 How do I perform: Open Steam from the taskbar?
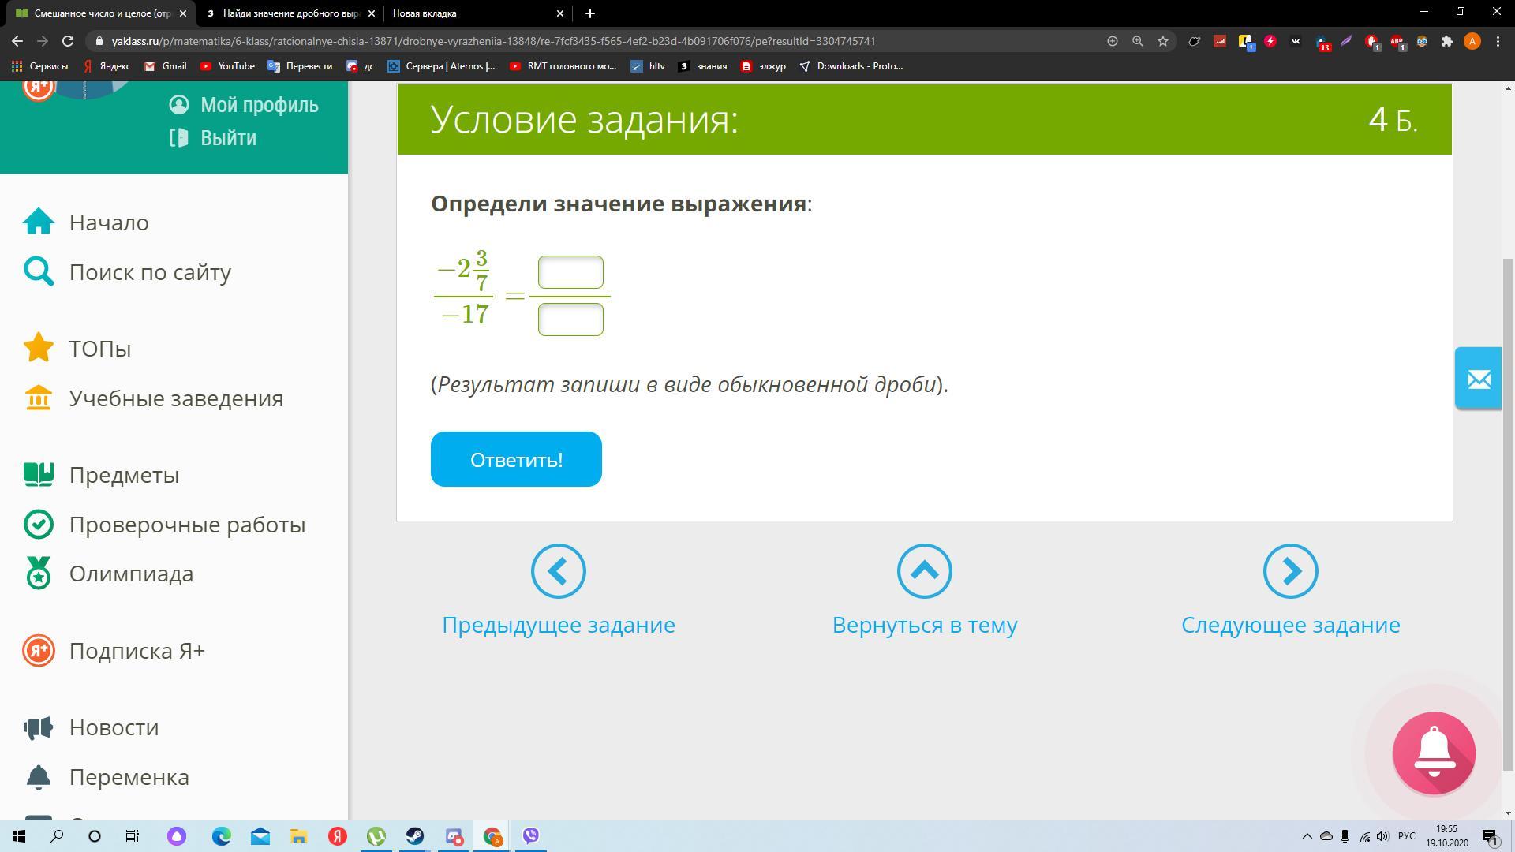coord(415,836)
